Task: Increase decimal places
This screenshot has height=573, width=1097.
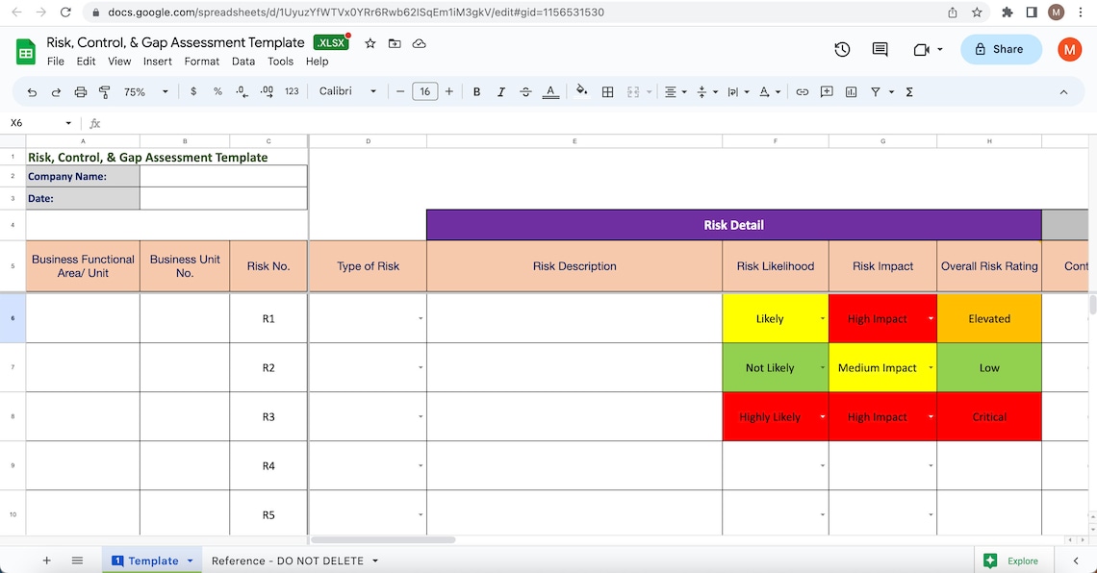Action: (x=267, y=91)
